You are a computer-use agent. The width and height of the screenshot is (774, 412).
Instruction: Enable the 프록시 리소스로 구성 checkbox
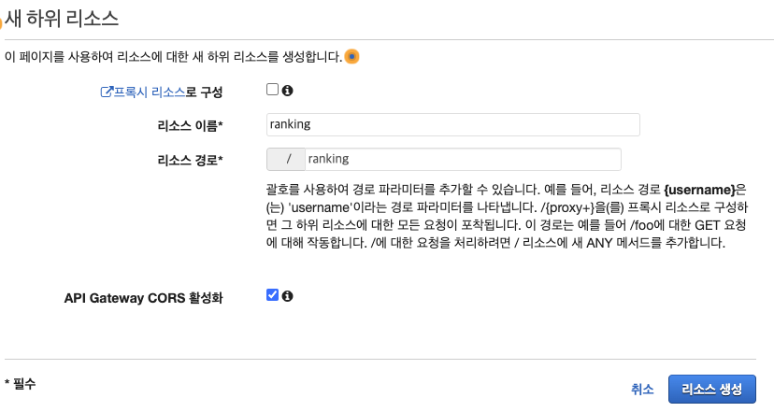(x=272, y=90)
